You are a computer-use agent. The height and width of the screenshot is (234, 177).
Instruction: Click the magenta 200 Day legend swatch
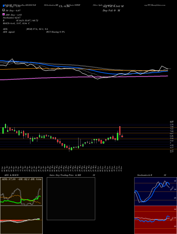tap(4, 14)
